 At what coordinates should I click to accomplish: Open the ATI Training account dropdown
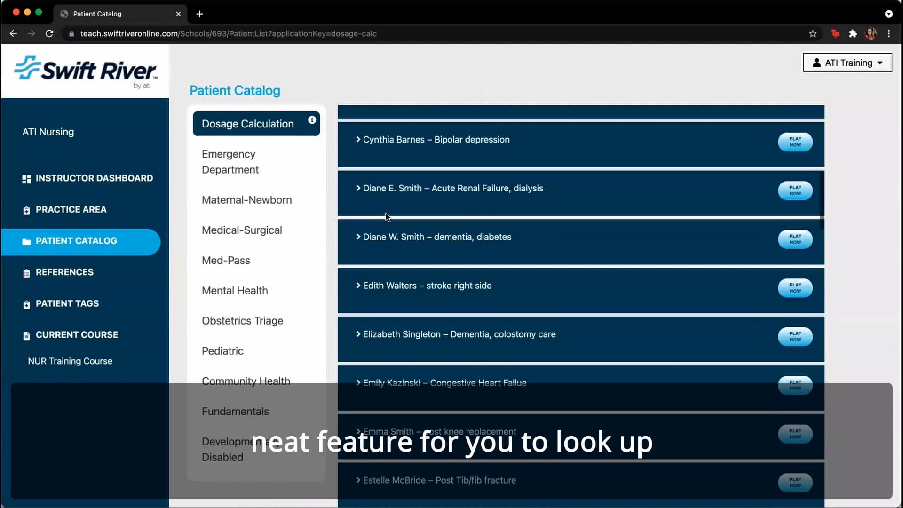(x=847, y=63)
